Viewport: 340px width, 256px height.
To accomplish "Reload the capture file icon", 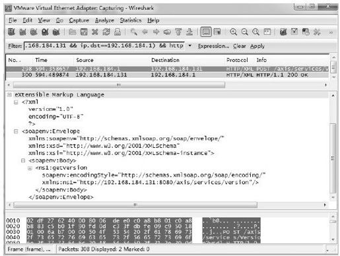I will [106, 32].
